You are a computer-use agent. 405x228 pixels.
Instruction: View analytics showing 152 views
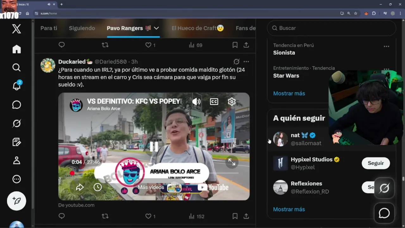196,216
